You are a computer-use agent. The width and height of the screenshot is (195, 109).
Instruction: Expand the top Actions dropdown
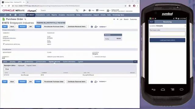103,27
